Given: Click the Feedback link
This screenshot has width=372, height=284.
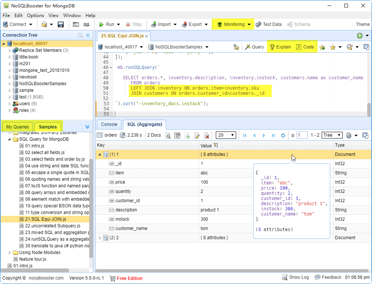Looking at the screenshot, I should pos(328,277).
